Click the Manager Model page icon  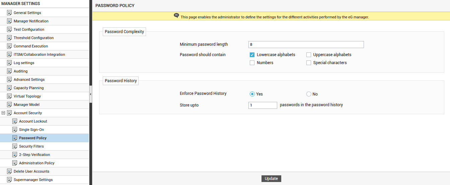(9, 105)
